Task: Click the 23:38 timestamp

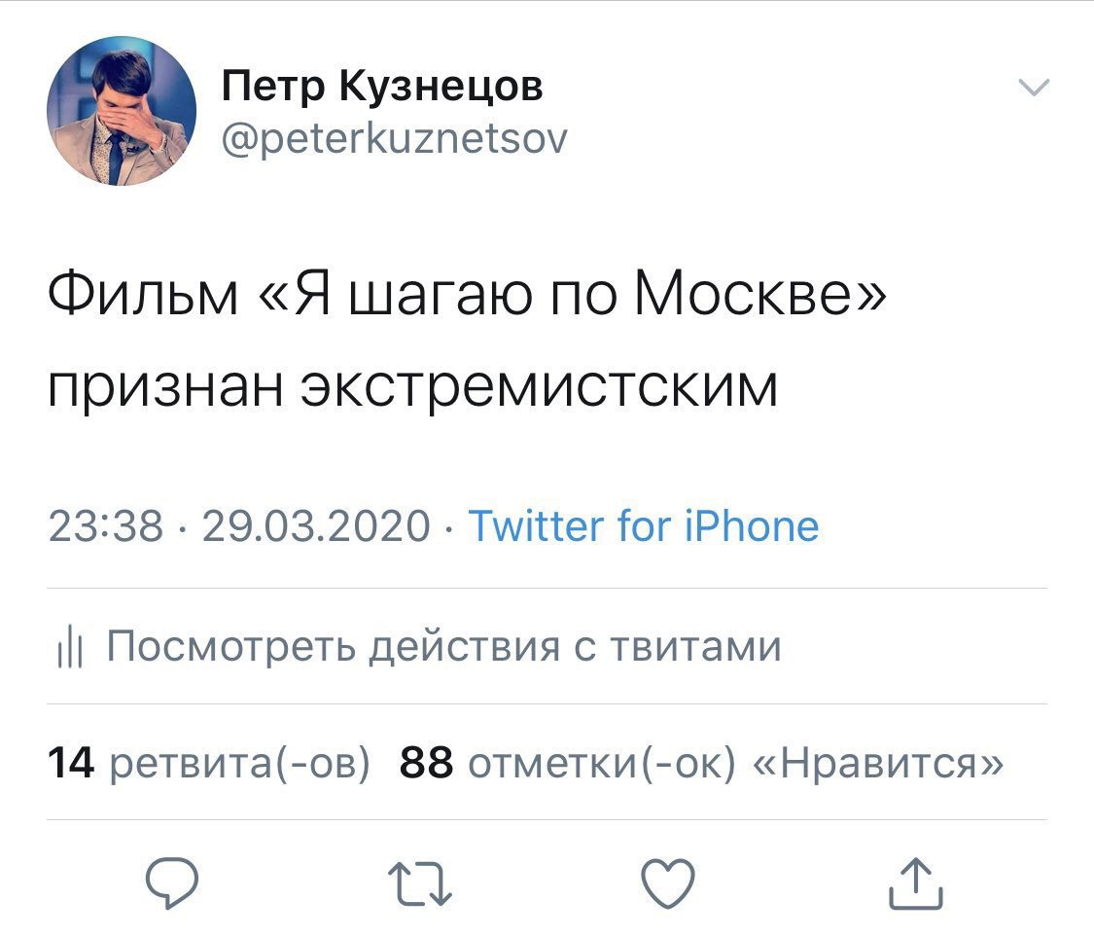Action: tap(105, 526)
